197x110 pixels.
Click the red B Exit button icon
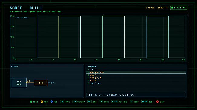pyautogui.click(x=157, y=102)
